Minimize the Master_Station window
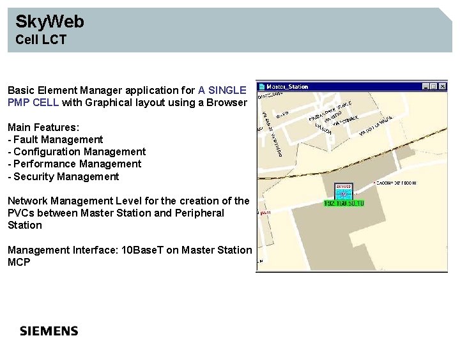The height and width of the screenshot is (345, 460). (425, 86)
